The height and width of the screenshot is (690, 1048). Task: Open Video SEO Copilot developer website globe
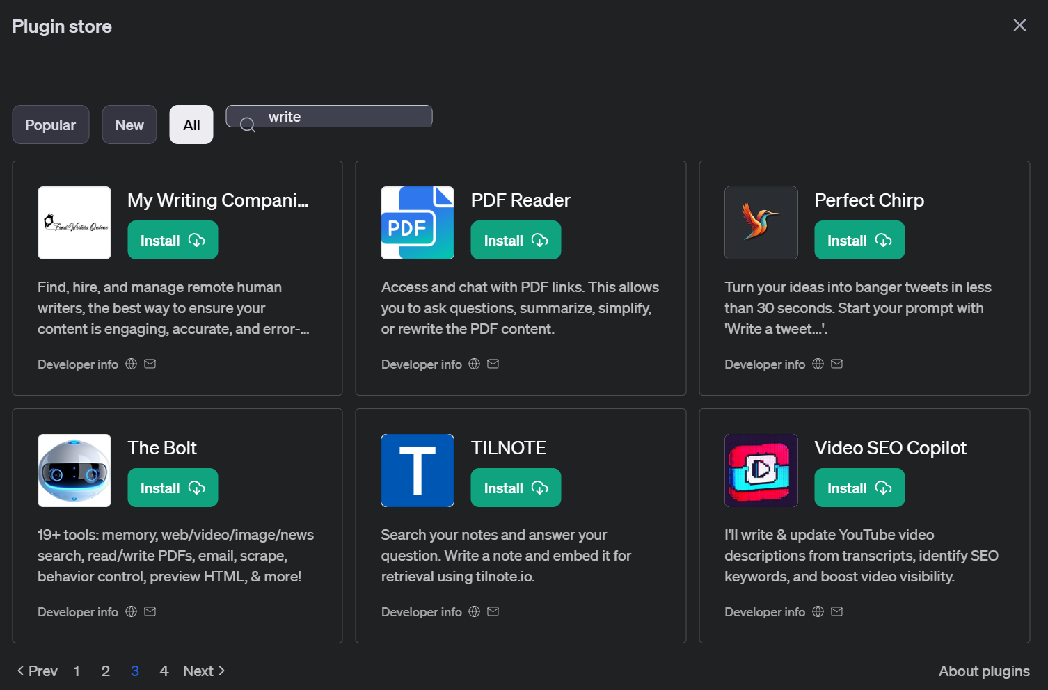(x=818, y=611)
